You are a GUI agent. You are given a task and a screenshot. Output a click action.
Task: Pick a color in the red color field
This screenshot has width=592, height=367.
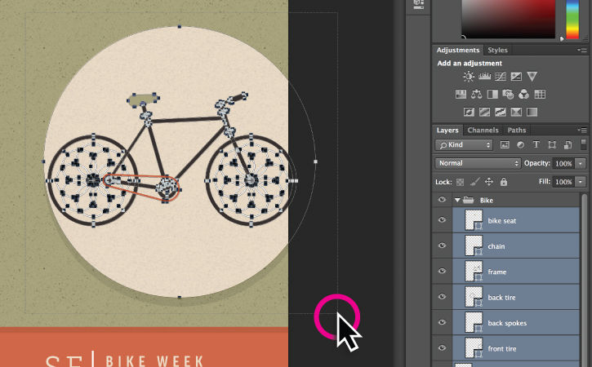point(508,18)
